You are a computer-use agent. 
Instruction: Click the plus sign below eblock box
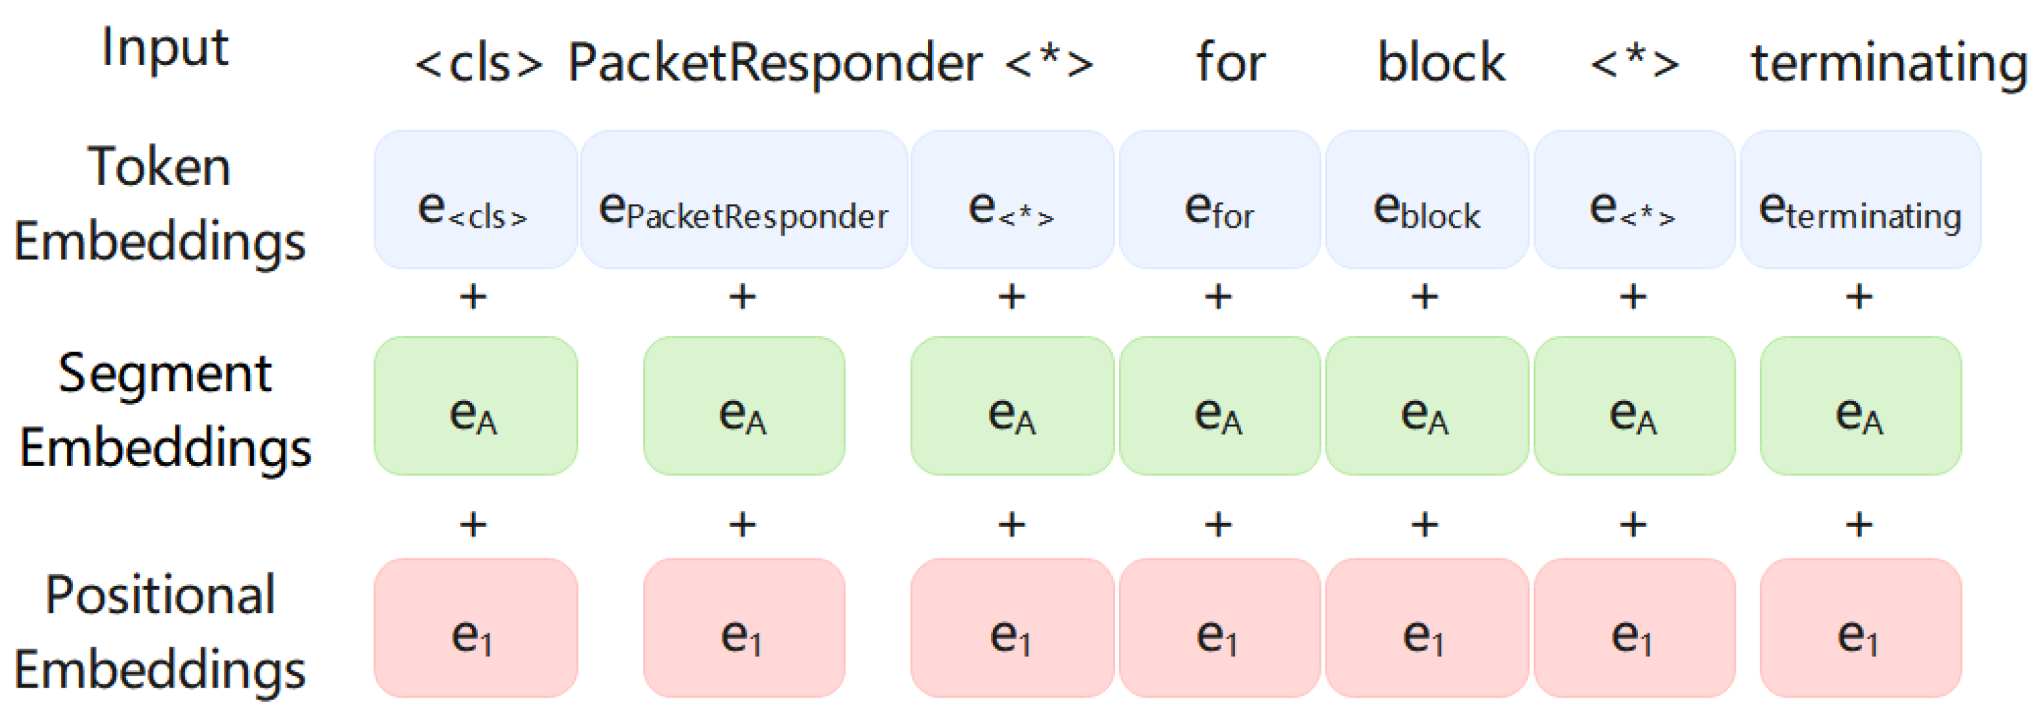point(1424,297)
